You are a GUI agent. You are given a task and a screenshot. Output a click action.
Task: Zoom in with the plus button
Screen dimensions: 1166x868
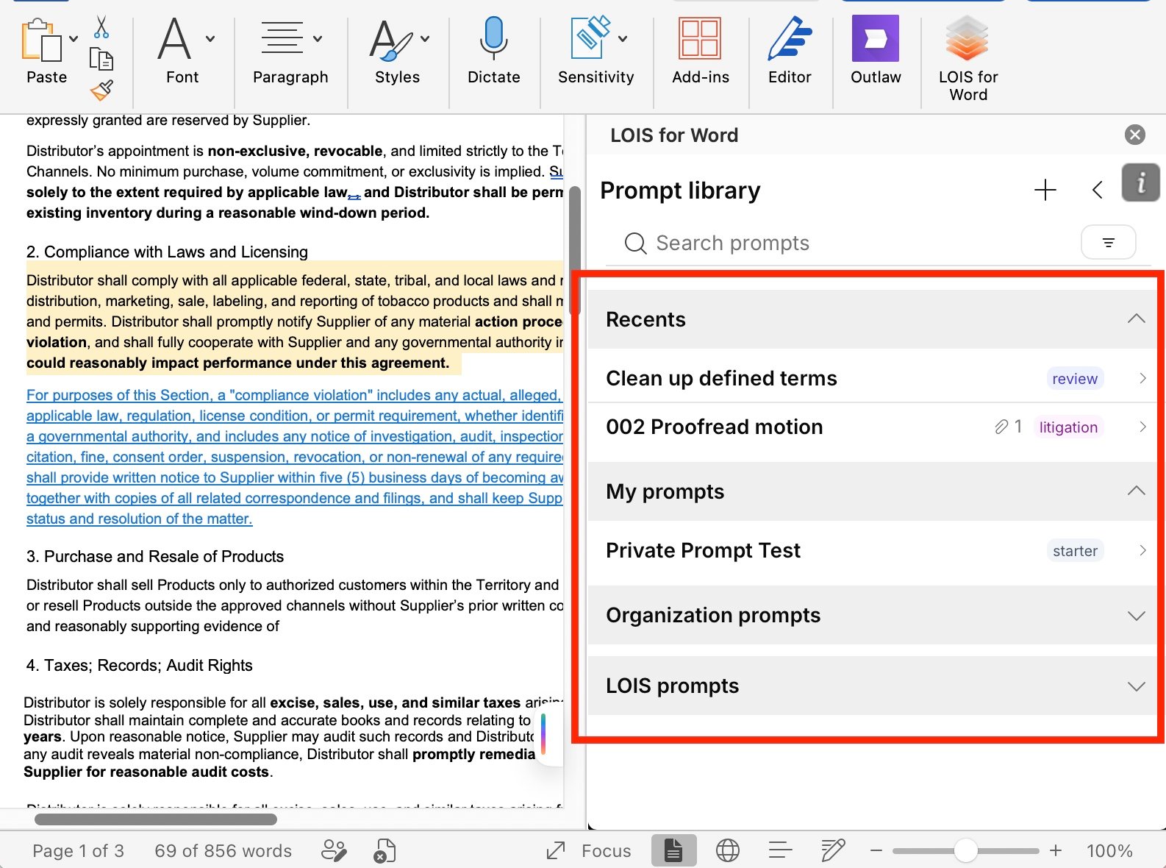(1056, 851)
